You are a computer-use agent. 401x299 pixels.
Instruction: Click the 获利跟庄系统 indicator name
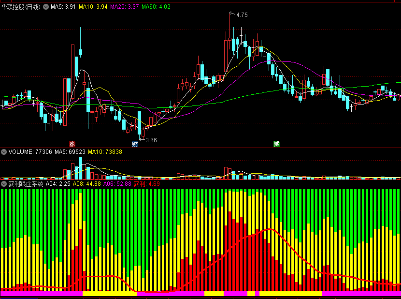(x=26, y=184)
